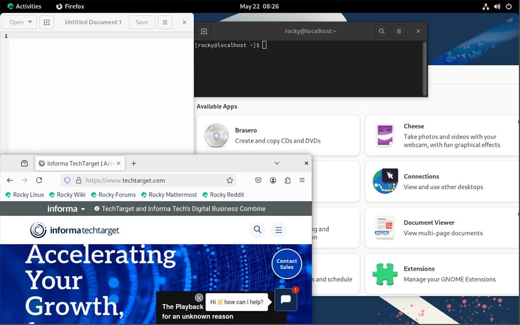Viewport: 520px width, 325px height.
Task: Toggle the bookmark star for TechTarget
Action: [230, 180]
